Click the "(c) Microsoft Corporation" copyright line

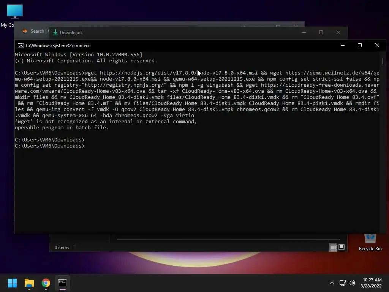coord(86,61)
